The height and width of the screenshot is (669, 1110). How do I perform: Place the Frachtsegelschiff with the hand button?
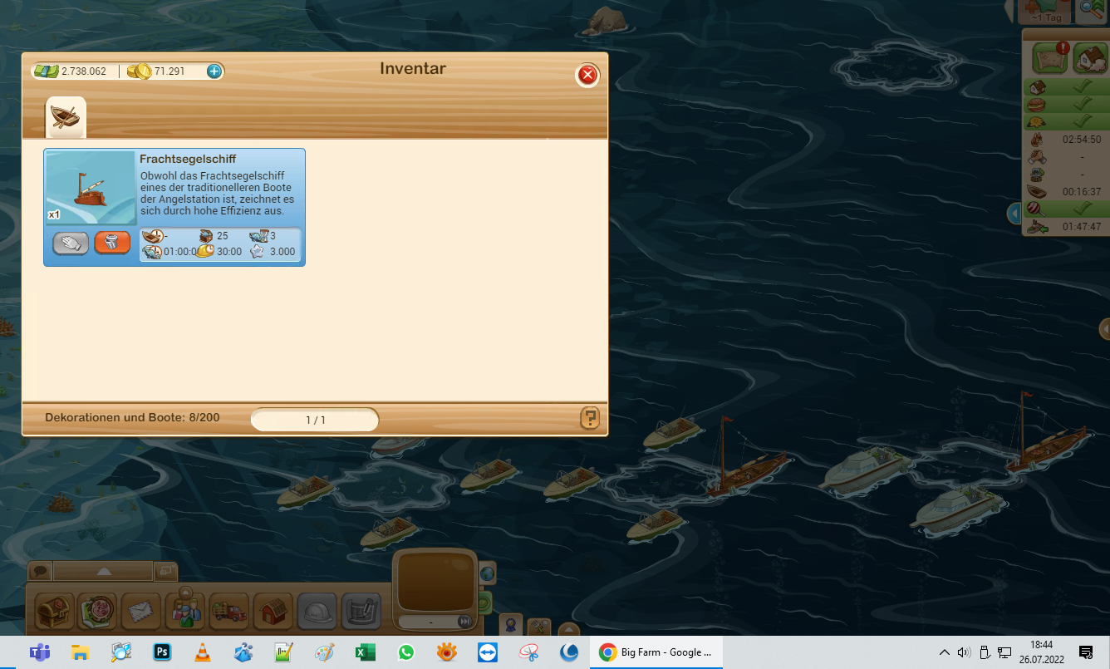pos(71,242)
